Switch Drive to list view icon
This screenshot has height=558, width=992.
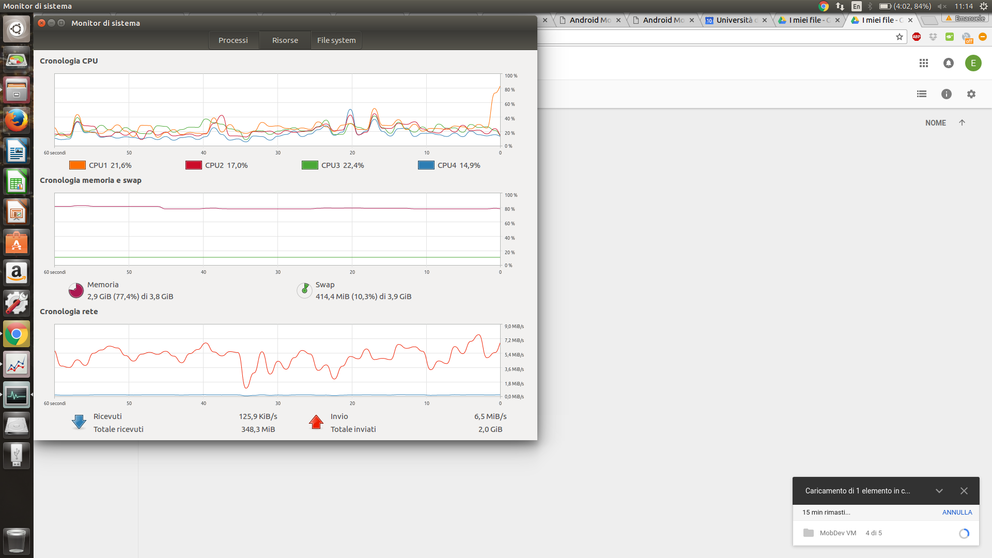click(x=922, y=94)
